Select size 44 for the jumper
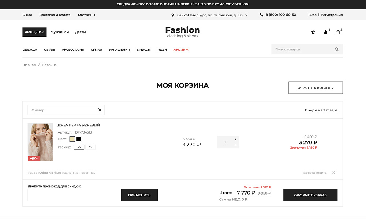Viewport: 366px width, 219px height. tap(79, 147)
